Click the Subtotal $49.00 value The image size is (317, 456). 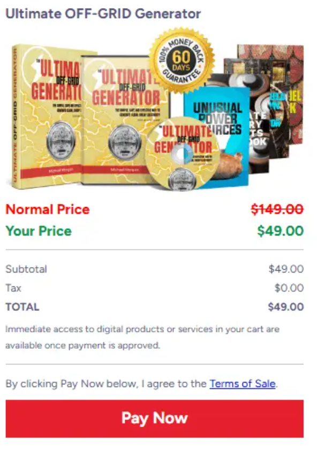[286, 269]
